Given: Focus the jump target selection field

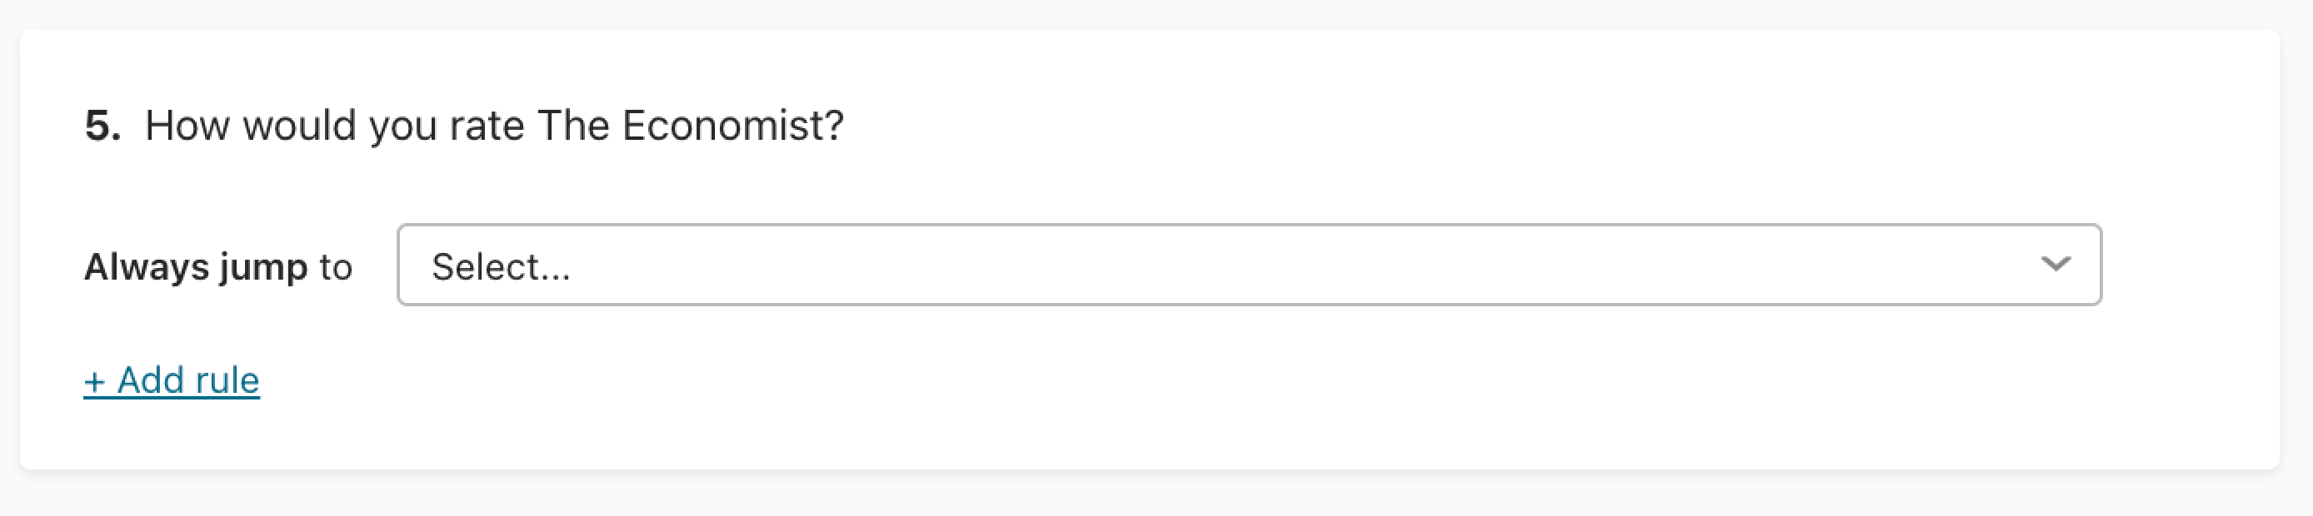Looking at the screenshot, I should [1249, 265].
